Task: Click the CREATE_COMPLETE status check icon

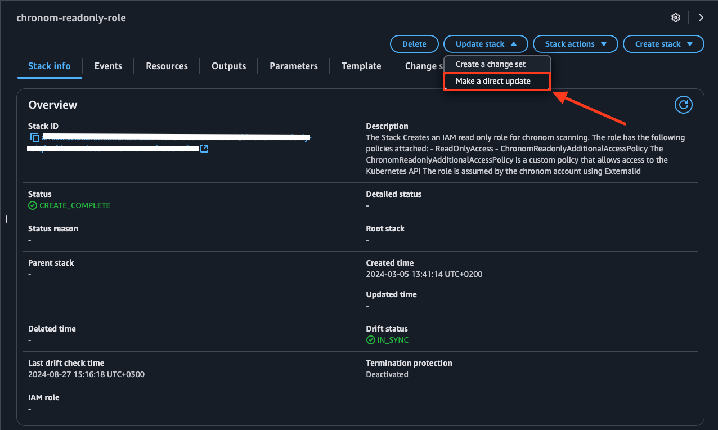Action: click(x=33, y=205)
